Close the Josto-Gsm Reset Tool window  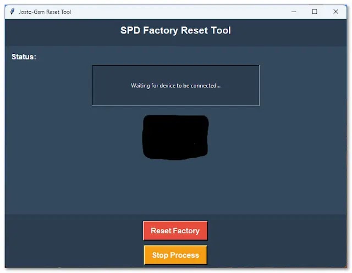tap(335, 12)
